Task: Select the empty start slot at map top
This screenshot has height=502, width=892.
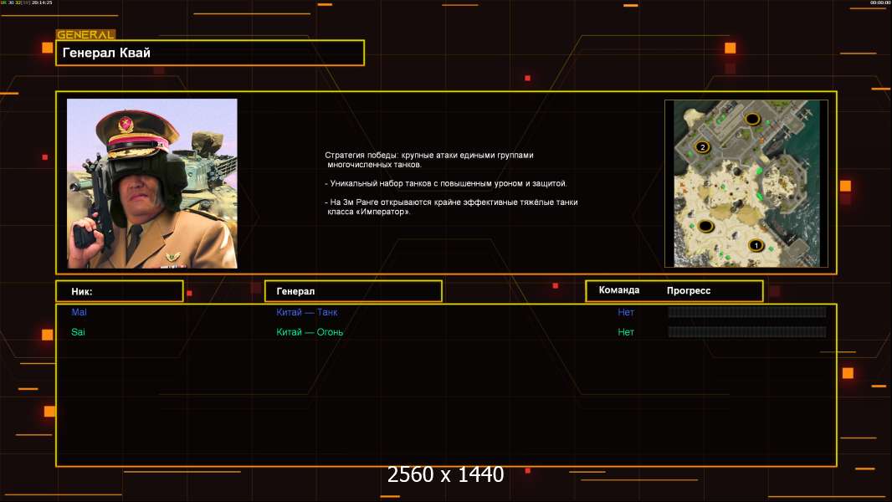Action: coord(752,119)
